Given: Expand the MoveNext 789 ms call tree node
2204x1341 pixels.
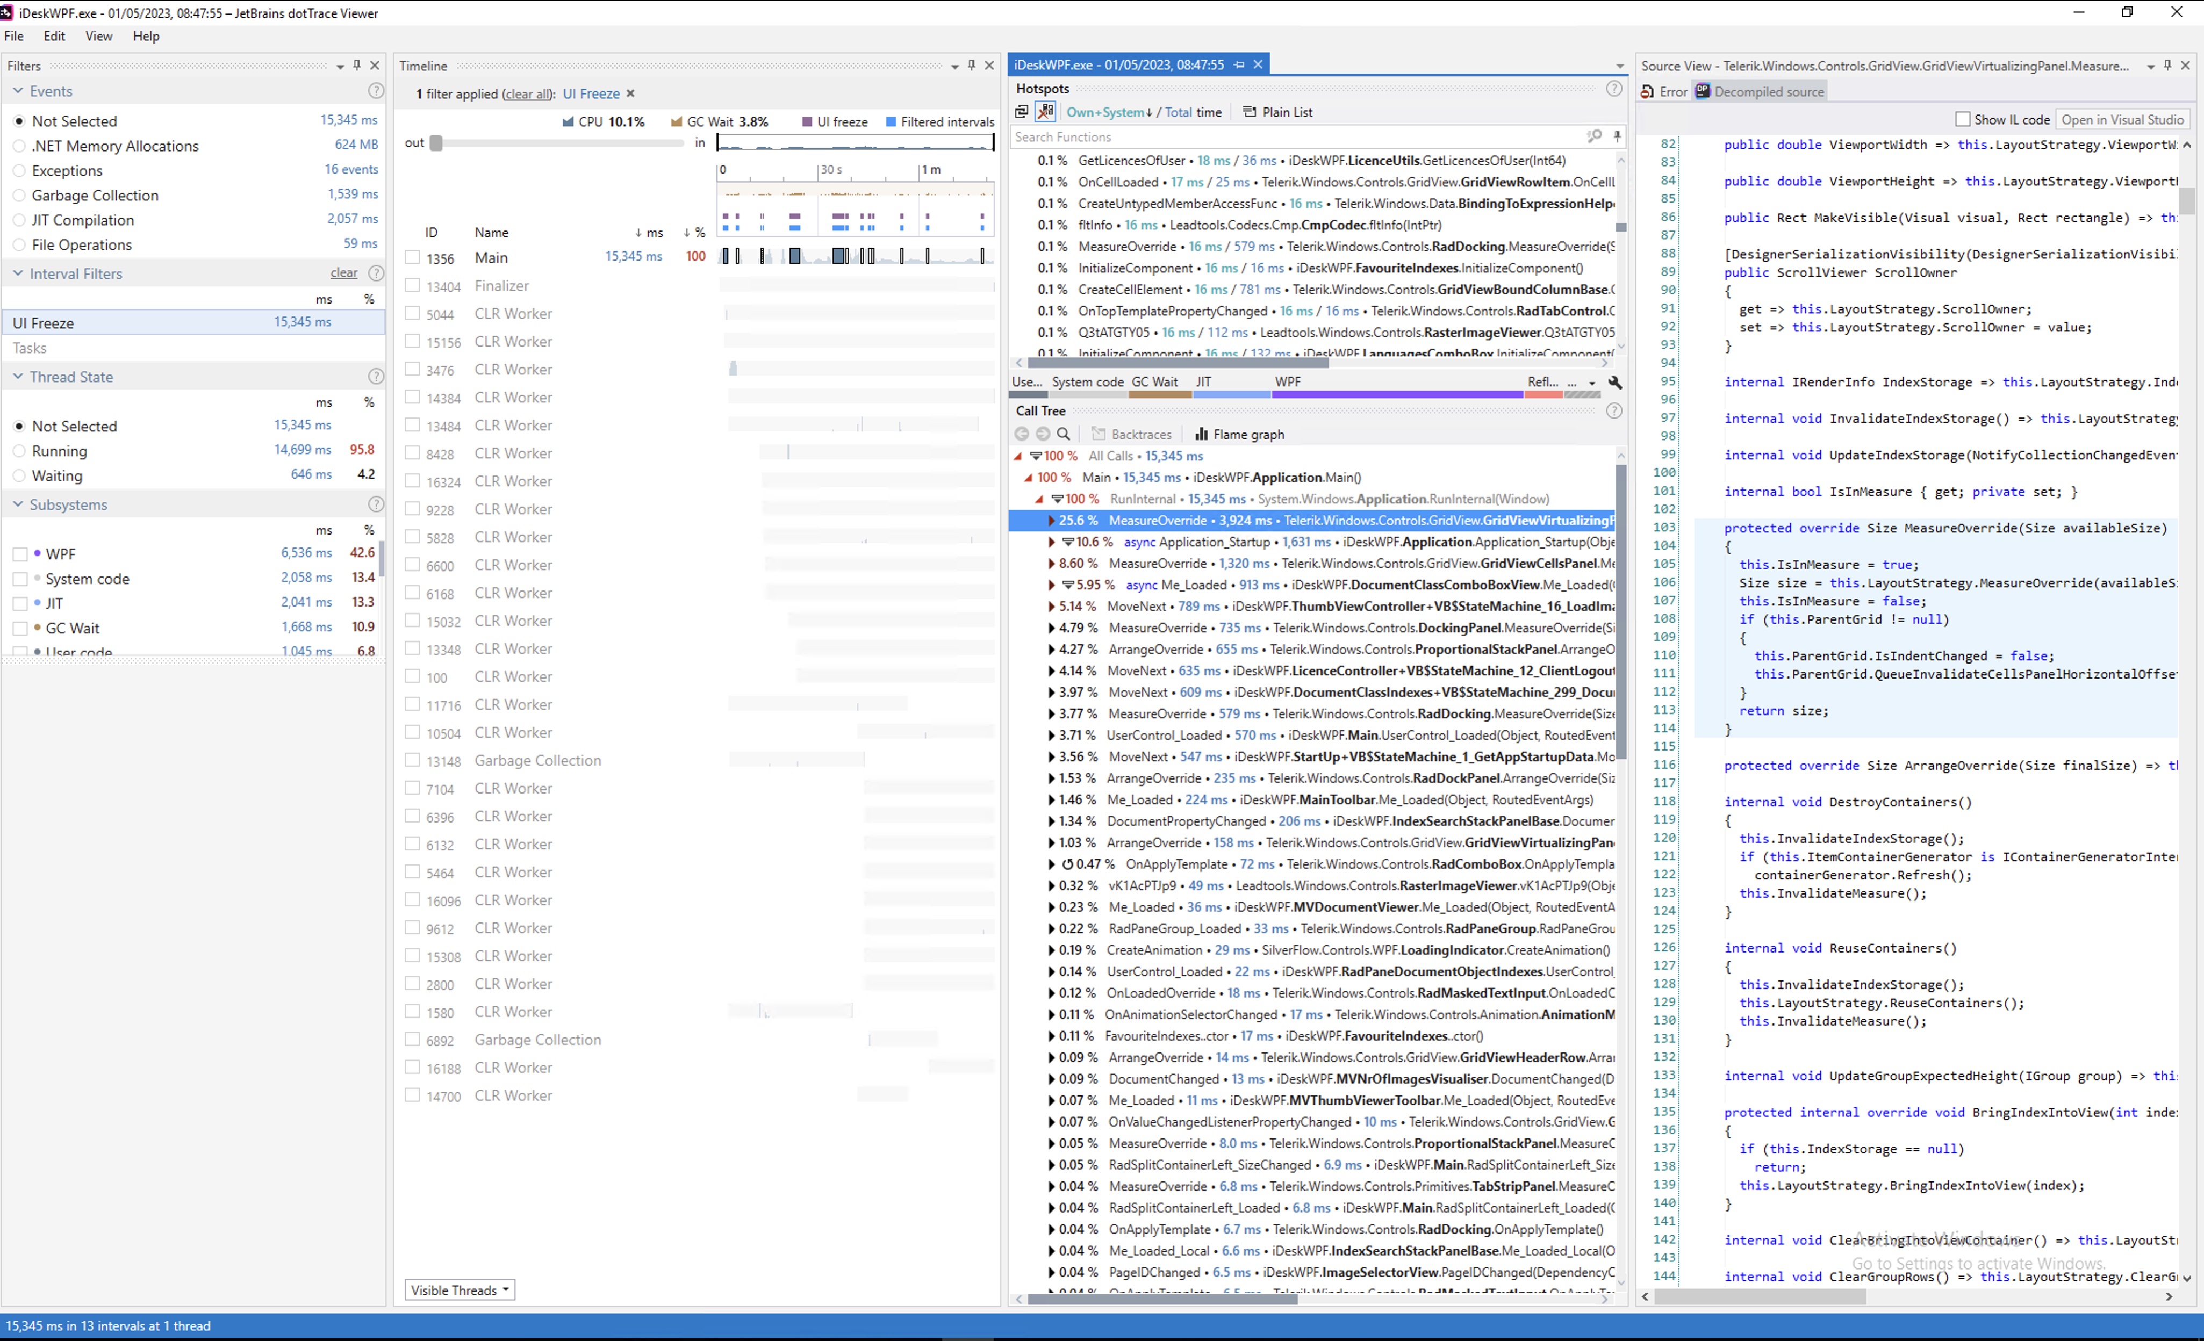Looking at the screenshot, I should (1051, 607).
